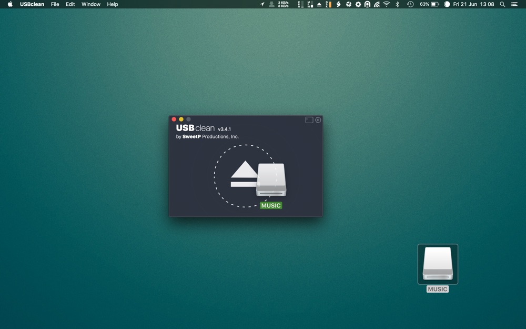Select the MUSIC drive icon on desktop

tap(438, 264)
